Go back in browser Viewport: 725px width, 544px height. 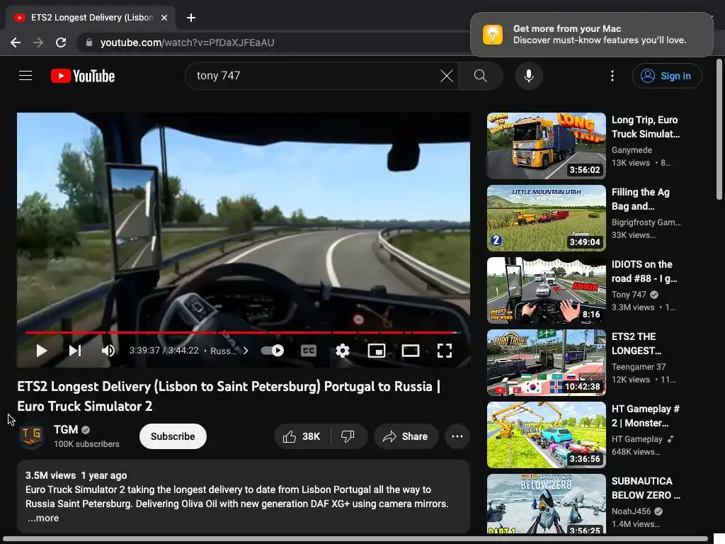coord(16,42)
